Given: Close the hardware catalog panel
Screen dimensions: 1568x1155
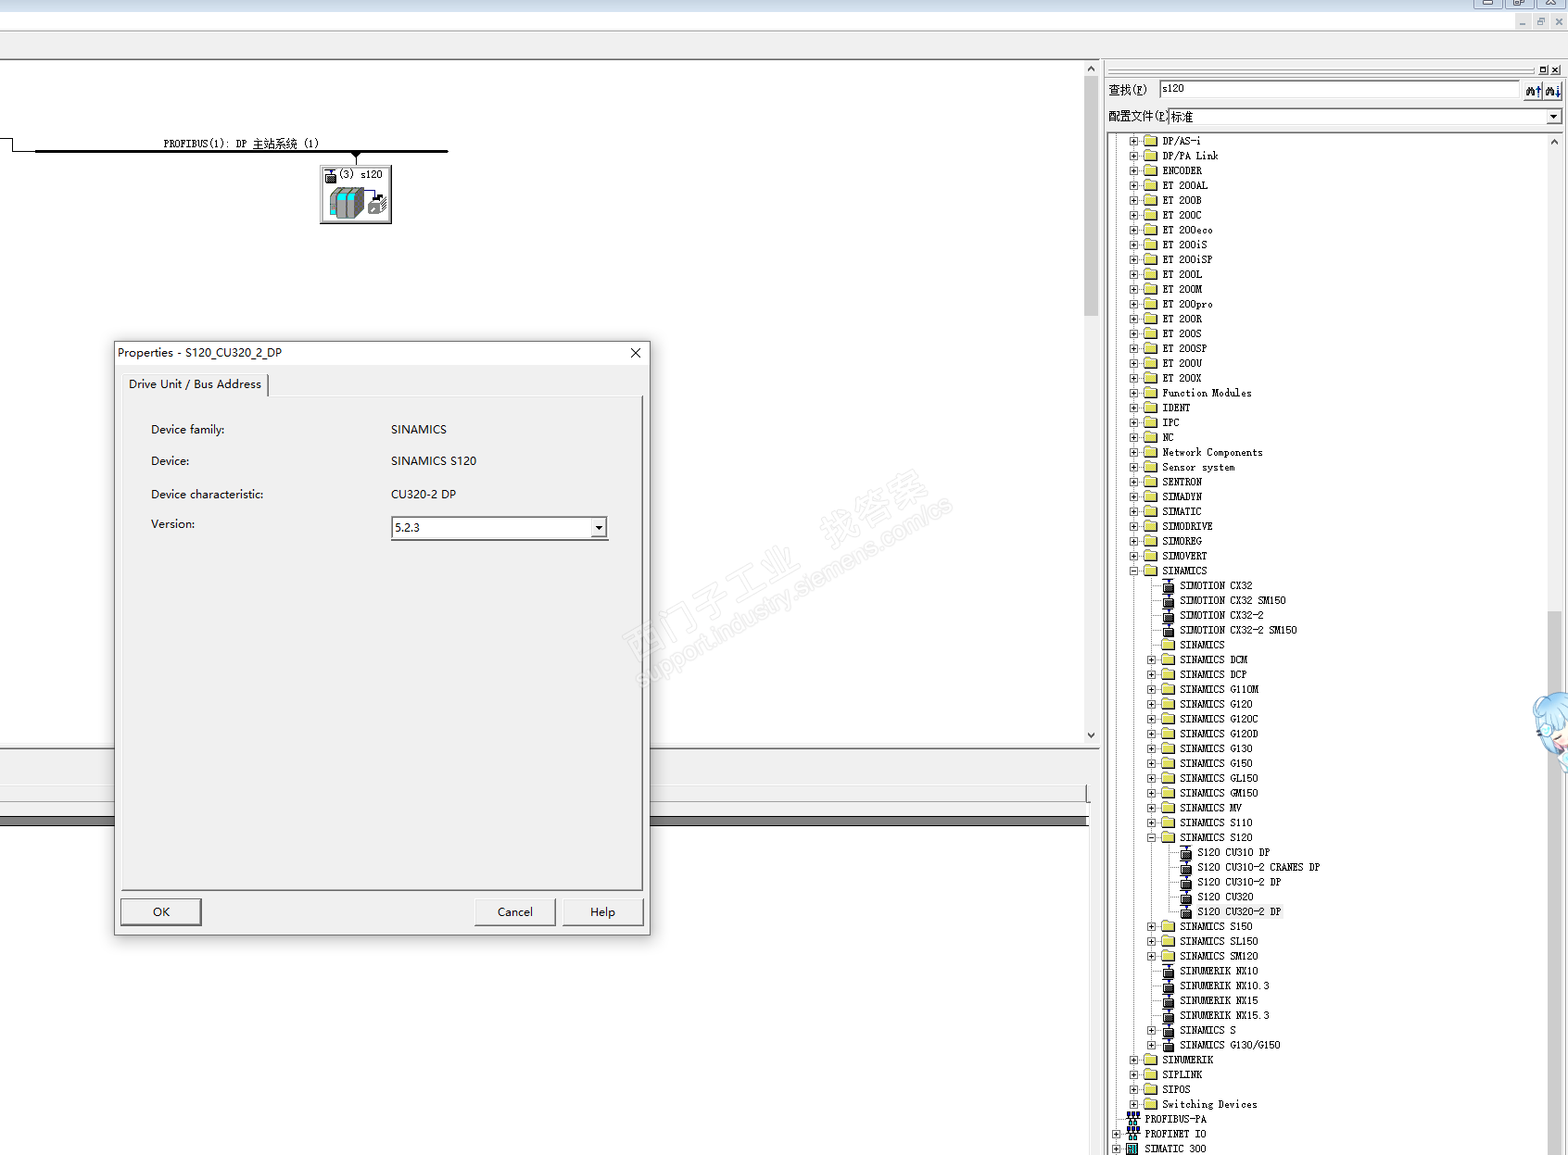Looking at the screenshot, I should click(1555, 70).
